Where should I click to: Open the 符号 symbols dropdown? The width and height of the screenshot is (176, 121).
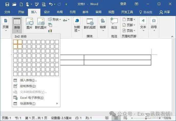coord(154,24)
